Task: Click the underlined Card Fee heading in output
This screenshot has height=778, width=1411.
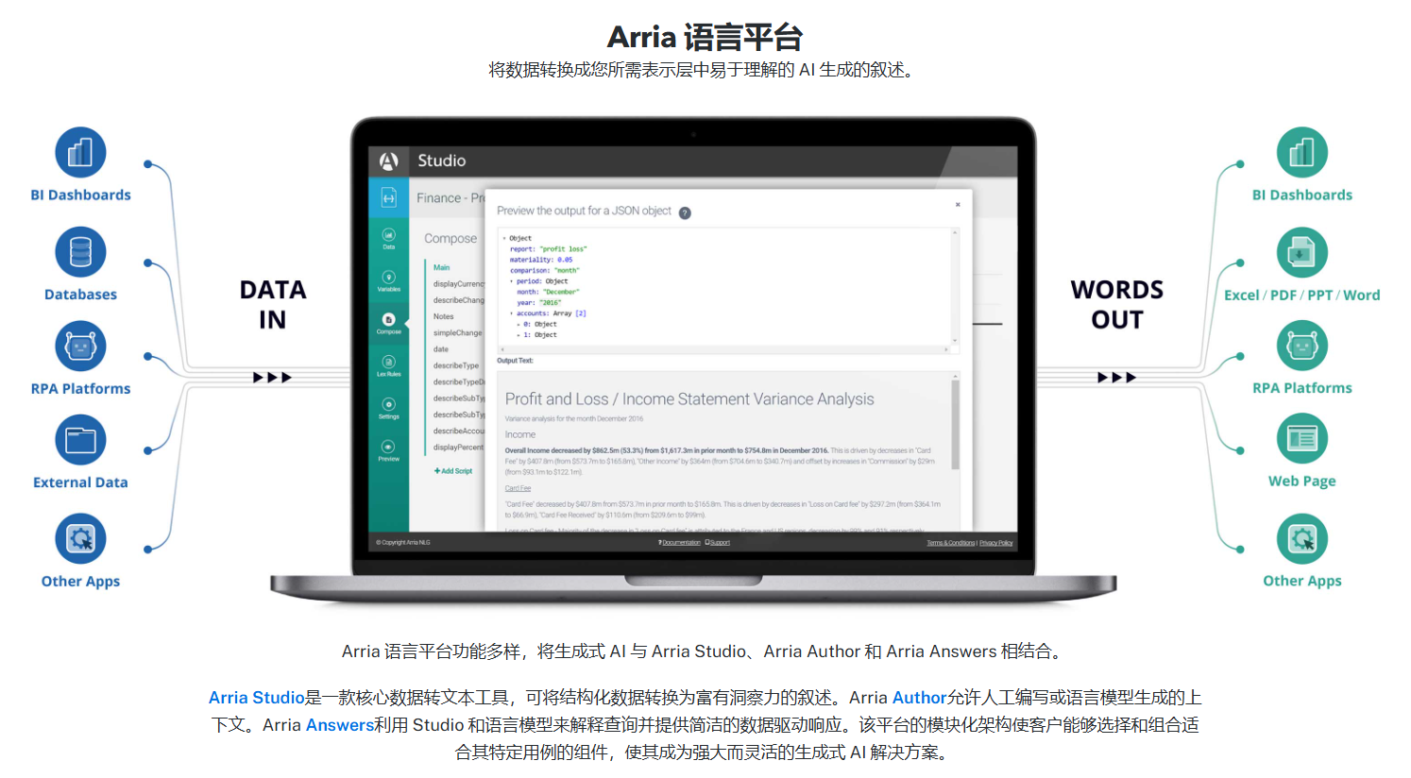Action: click(x=518, y=488)
